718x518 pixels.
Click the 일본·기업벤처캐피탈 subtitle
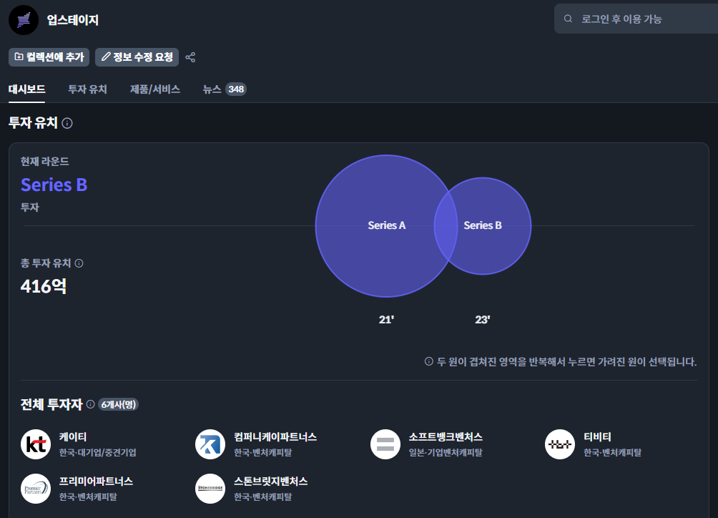pos(446,452)
